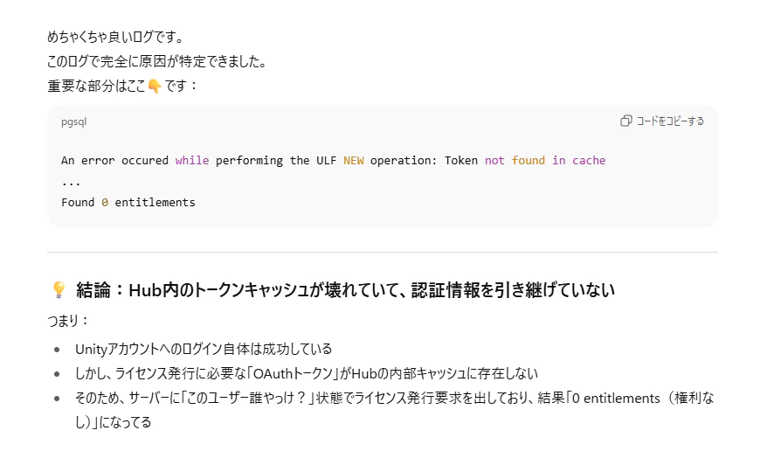Image resolution: width=781 pixels, height=458 pixels.
Task: Click the bullet mentioning OAuthトークン
Action: 307,373
